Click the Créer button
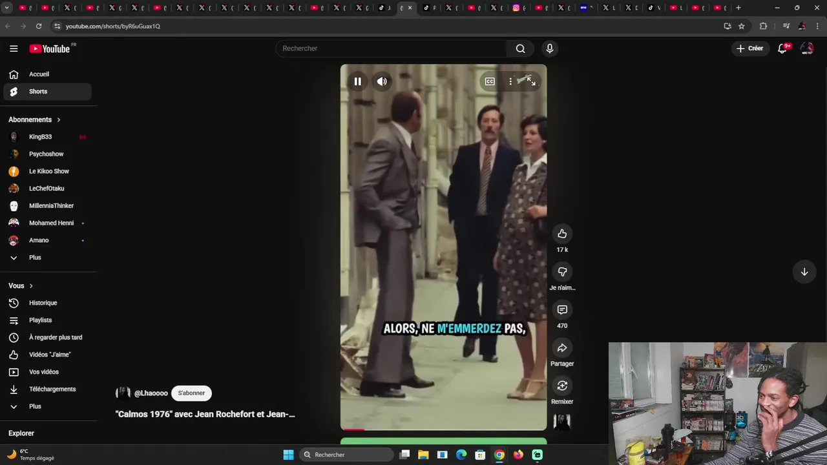This screenshot has height=465, width=827. coord(749,48)
